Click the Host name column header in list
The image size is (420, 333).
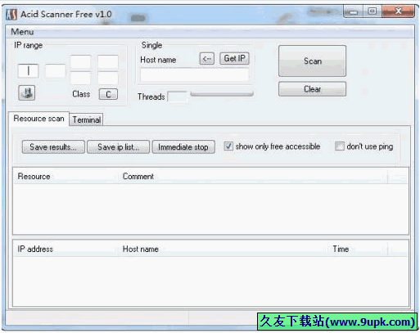pyautogui.click(x=224, y=249)
